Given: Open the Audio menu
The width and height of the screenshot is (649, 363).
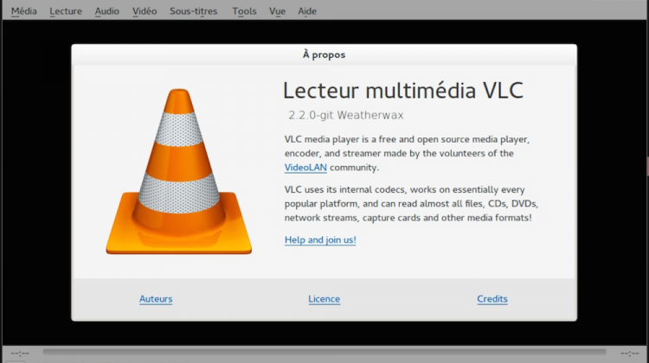Looking at the screenshot, I should point(107,11).
